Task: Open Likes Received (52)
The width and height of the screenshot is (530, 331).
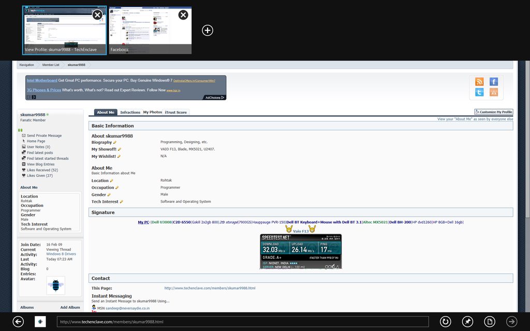Action: [x=42, y=170]
